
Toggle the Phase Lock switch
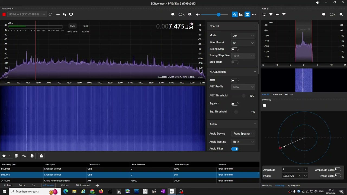pyautogui.click(x=338, y=175)
